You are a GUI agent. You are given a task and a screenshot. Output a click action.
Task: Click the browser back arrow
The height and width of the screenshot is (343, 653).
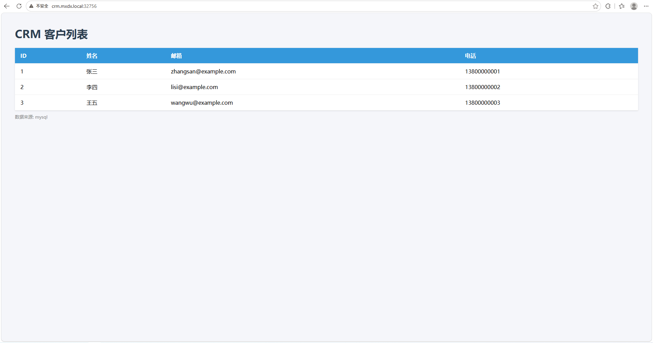click(7, 6)
